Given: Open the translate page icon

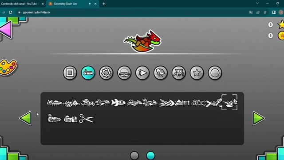Looking at the screenshot, I should (251, 12).
